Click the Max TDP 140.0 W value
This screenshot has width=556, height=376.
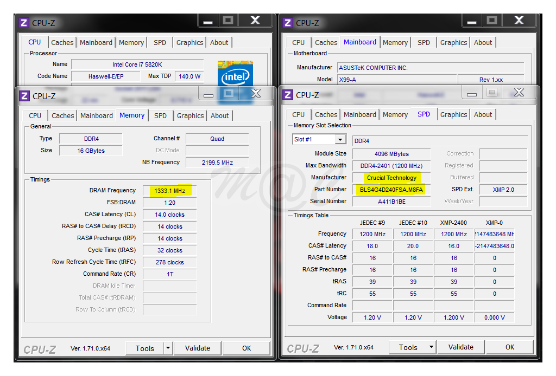pyautogui.click(x=189, y=76)
